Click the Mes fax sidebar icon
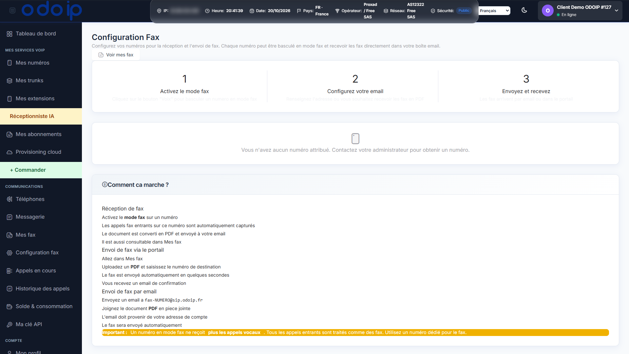 tap(10, 235)
